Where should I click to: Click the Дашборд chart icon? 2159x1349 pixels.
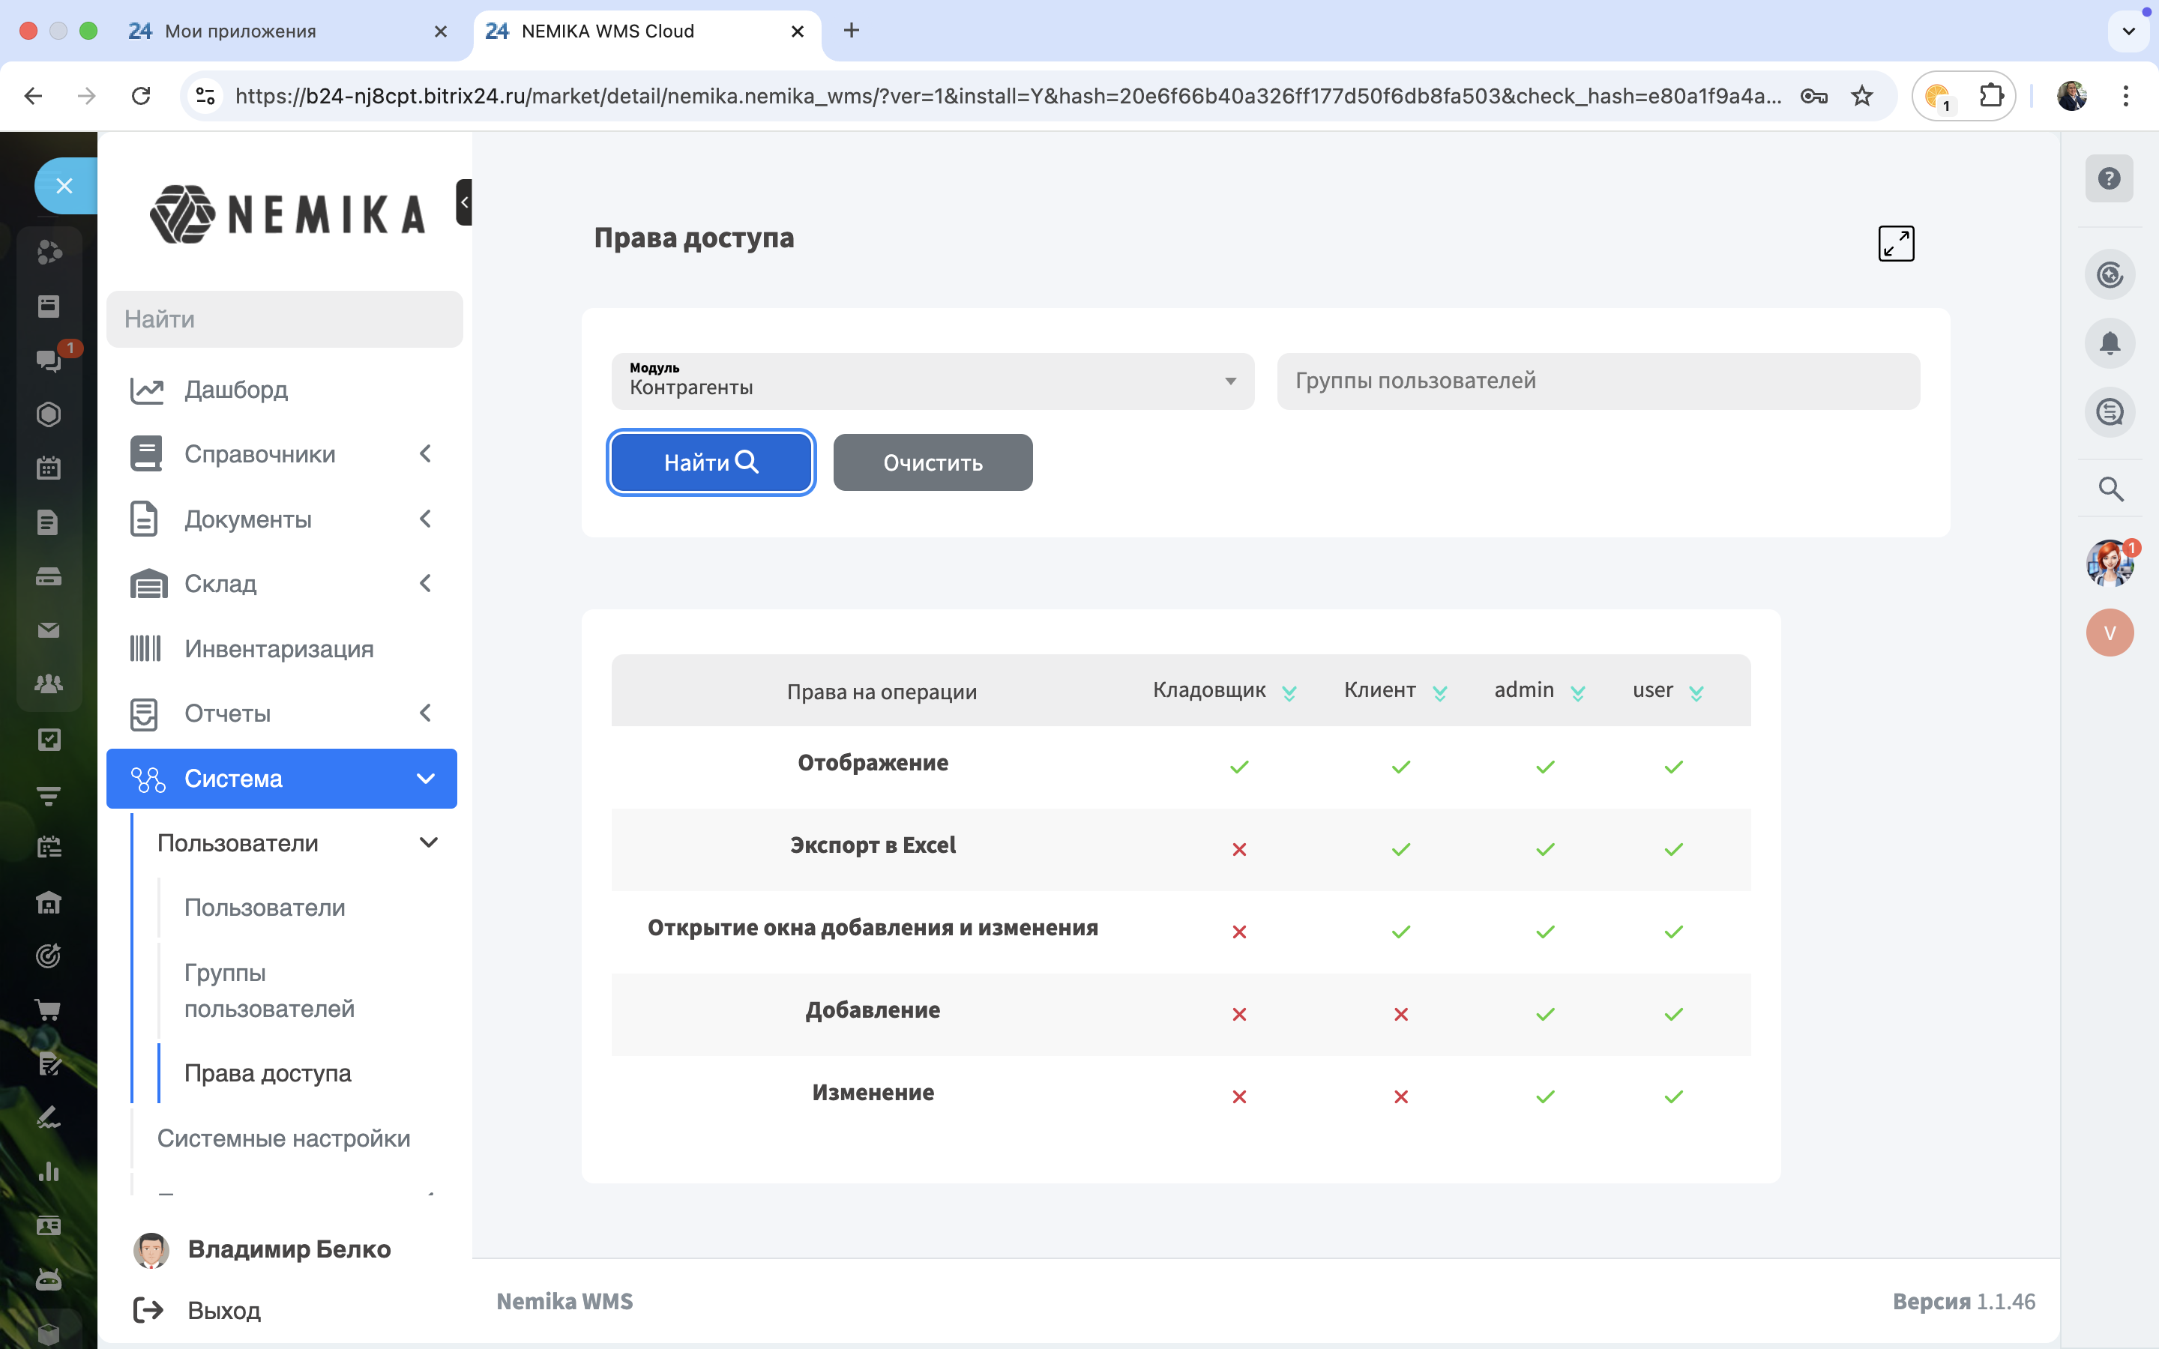tap(147, 390)
